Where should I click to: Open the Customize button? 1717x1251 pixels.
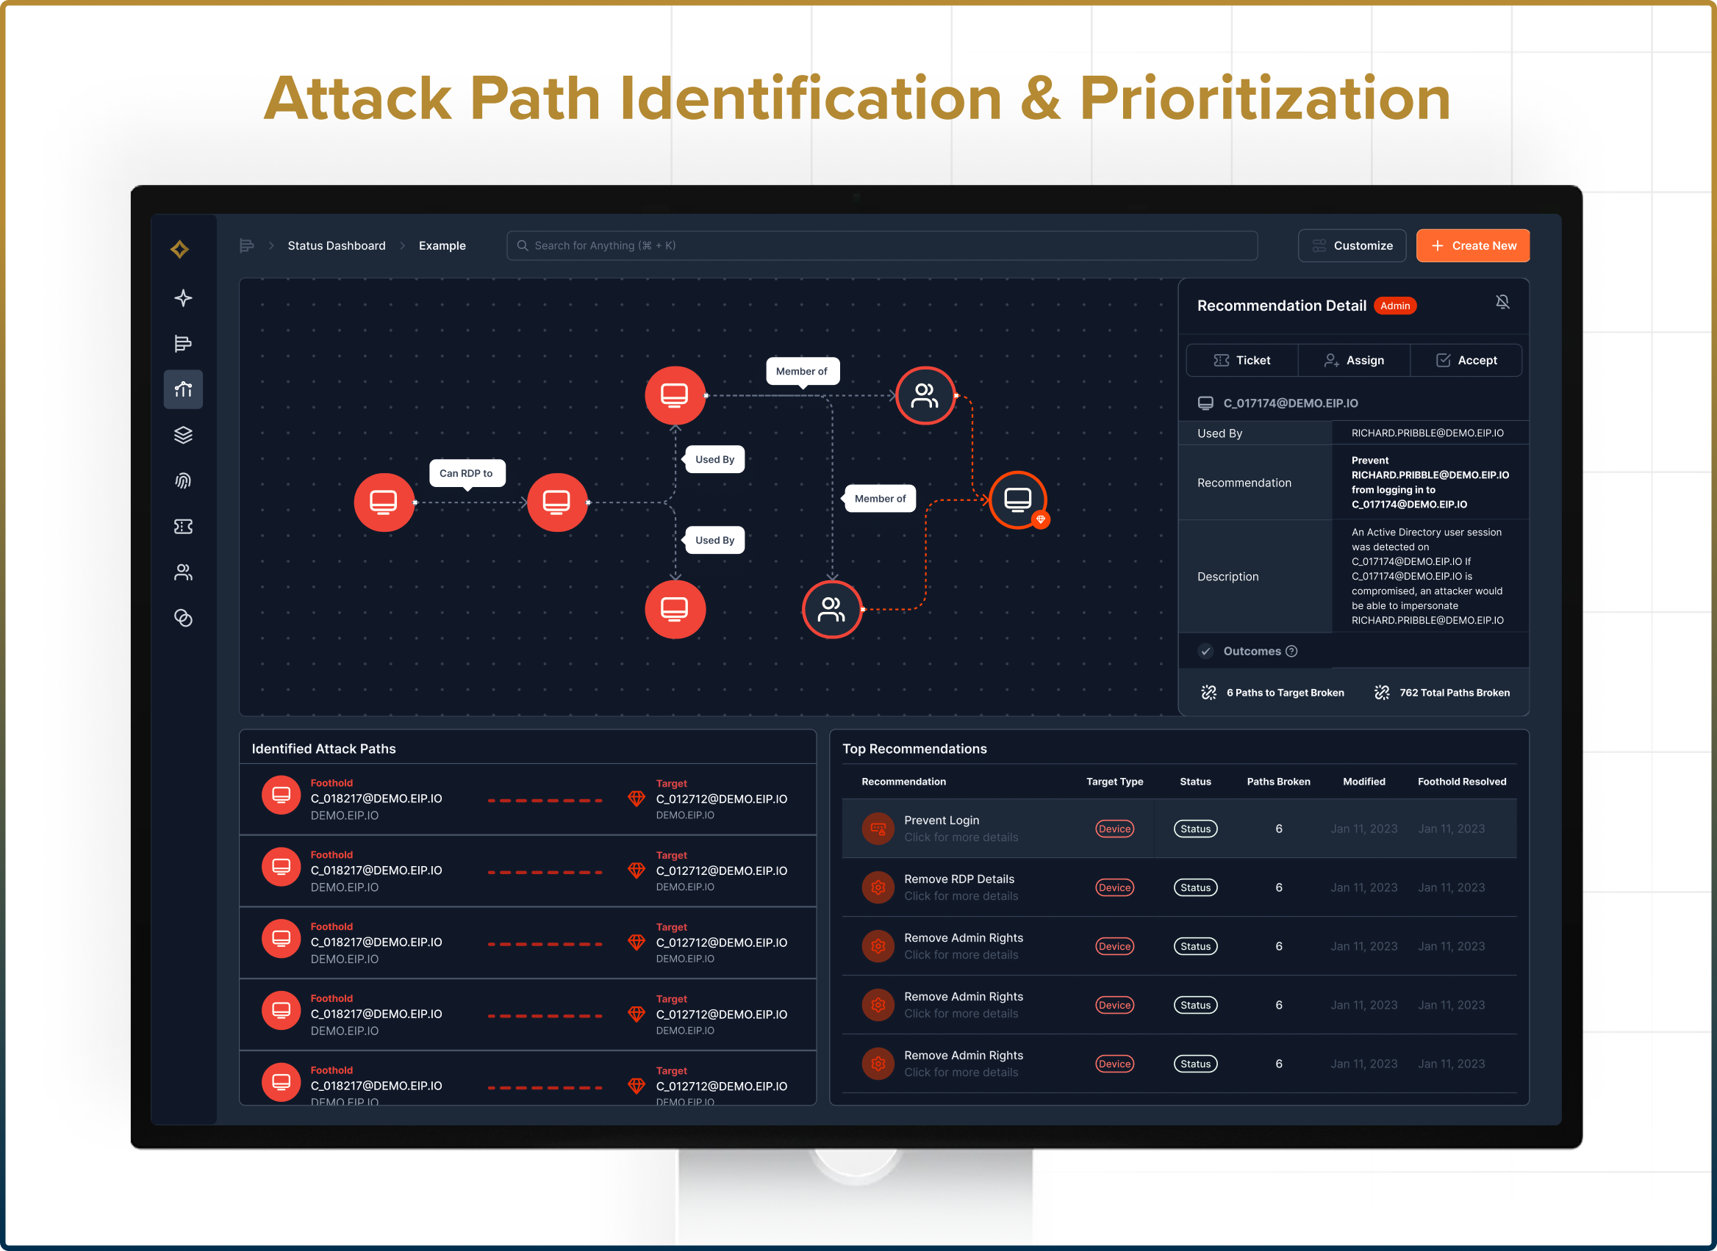(1352, 245)
